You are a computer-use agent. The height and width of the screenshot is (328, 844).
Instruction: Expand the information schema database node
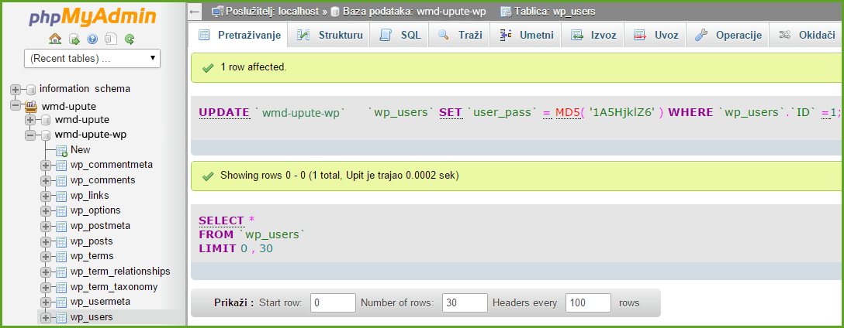(x=15, y=89)
